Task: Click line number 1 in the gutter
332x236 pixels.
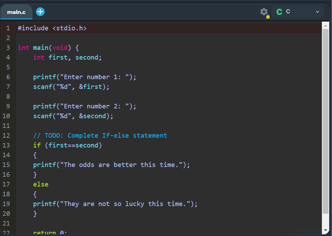Action: (8, 28)
